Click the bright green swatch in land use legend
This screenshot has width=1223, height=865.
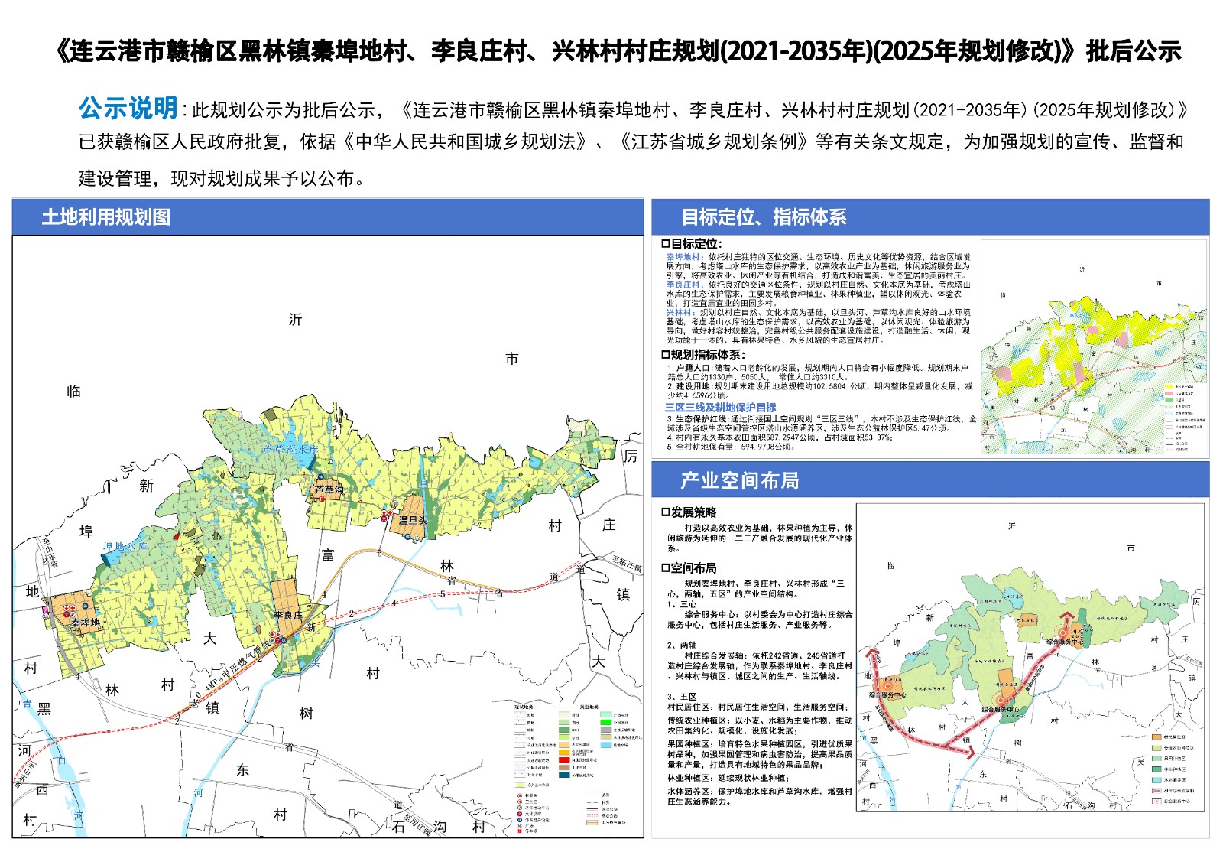coord(607,722)
